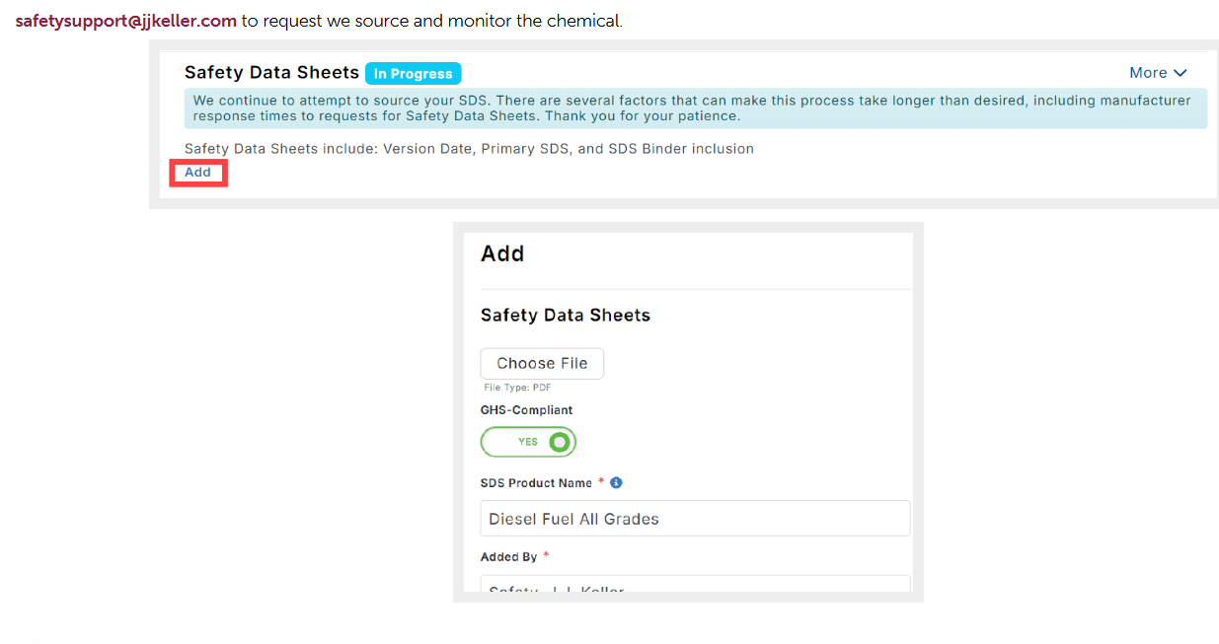
Task: Click the Safety Data Sheets include description
Action: coord(469,149)
